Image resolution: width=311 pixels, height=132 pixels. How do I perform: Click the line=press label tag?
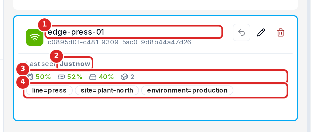[49, 90]
